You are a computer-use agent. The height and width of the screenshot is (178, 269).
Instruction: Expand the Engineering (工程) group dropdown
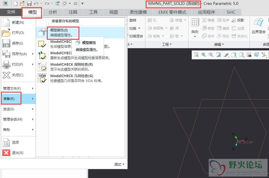[x=167, y=45]
